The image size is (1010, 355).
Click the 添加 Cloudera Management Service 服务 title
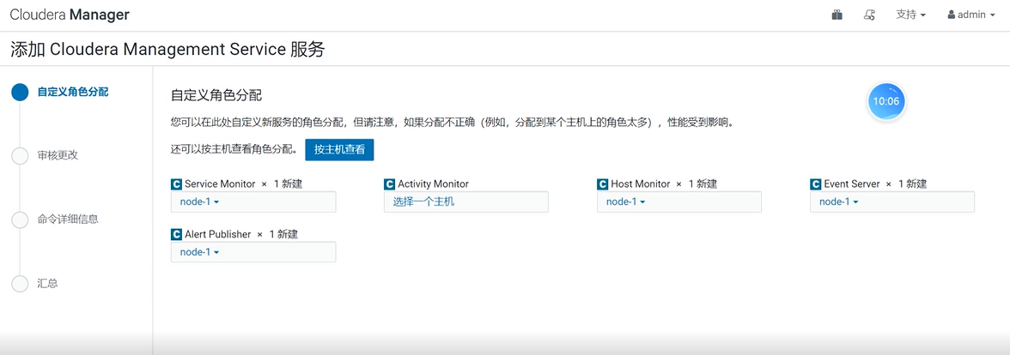click(x=167, y=50)
